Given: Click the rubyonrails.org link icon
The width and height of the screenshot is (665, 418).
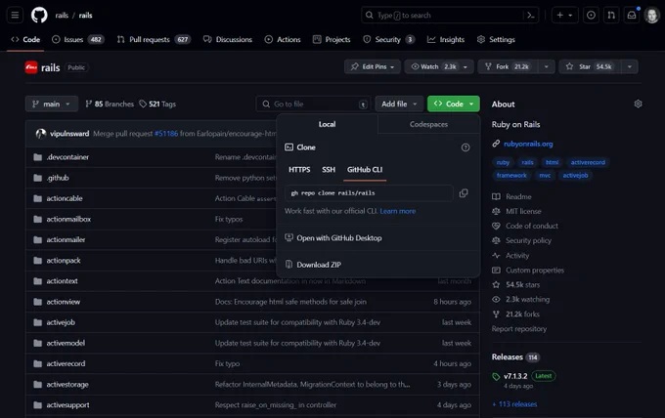Looking at the screenshot, I should pyautogui.click(x=496, y=144).
